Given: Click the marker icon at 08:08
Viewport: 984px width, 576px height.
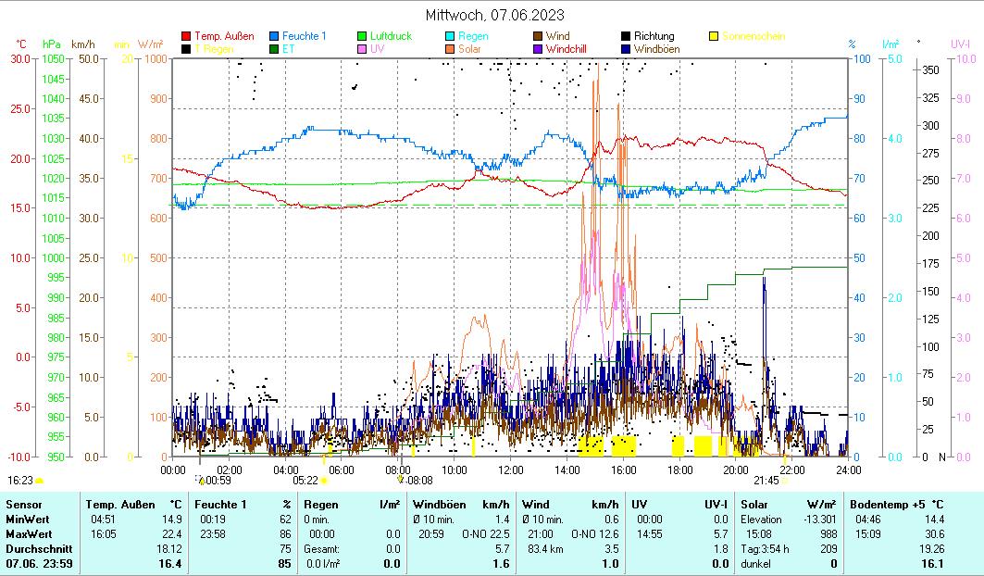Looking at the screenshot, I should 401,480.
